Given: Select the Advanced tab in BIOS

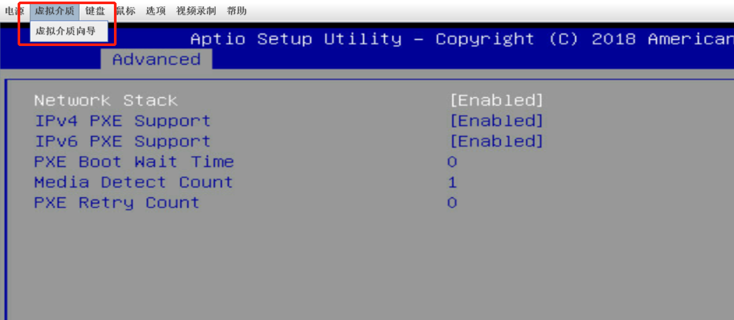Looking at the screenshot, I should tap(156, 59).
